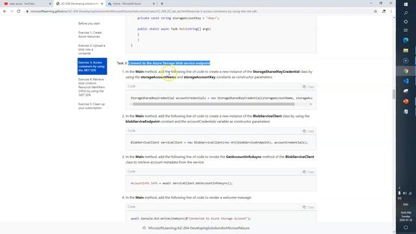Go to Exercise 1: Create Azure resources
Screen dimensions: 416x234
click(x=90, y=34)
